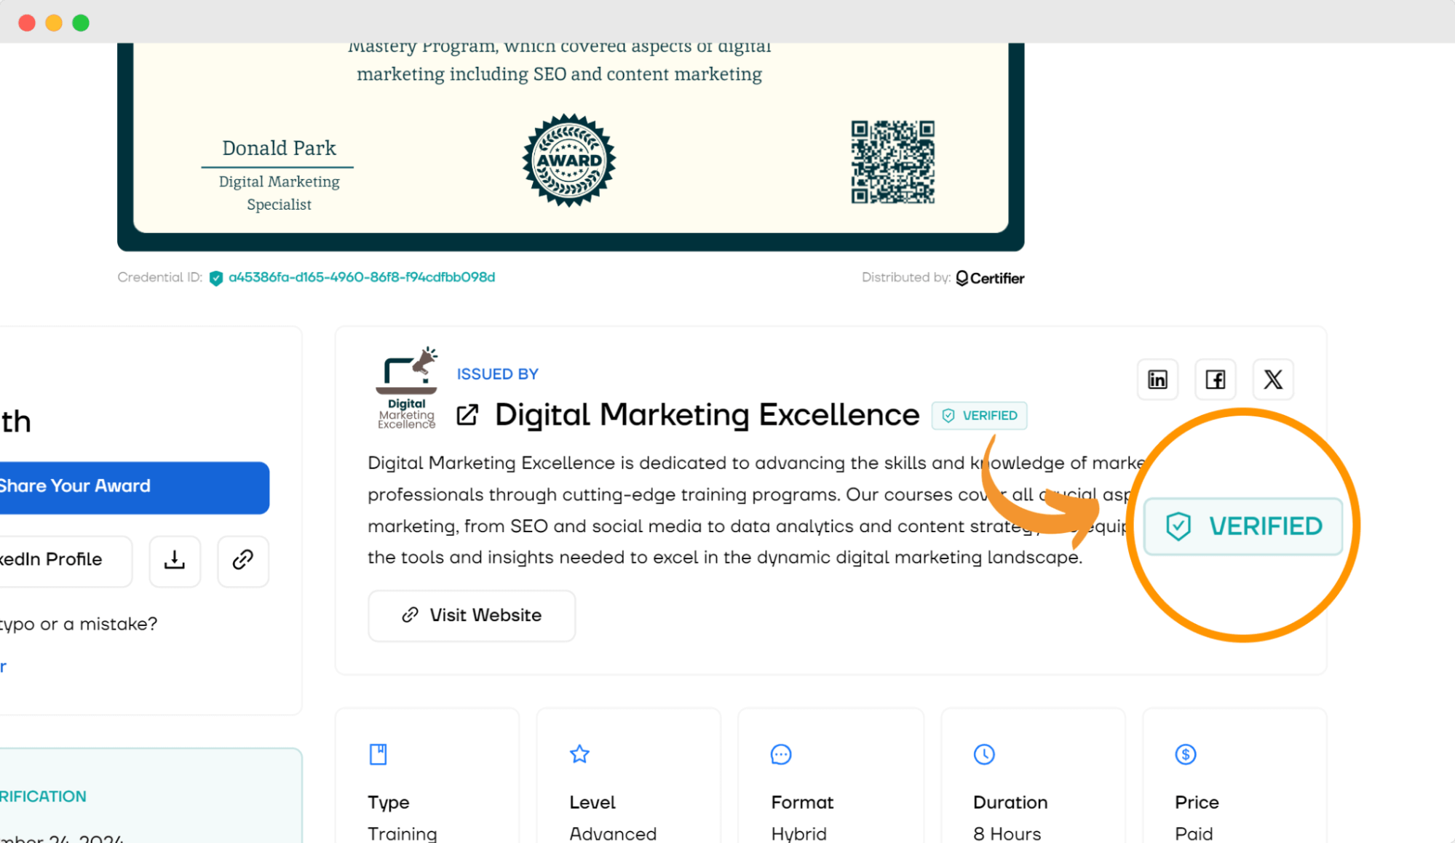Click the 'Hybrid' format value
Viewport: 1455px width, 843px height.
click(799, 834)
